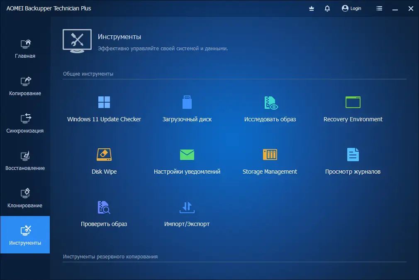Go to the Синхронизация section
This screenshot has height=280, width=419.
click(25, 123)
